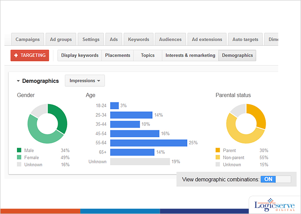Toggle View demographic combinations switch
Image resolution: width=301 pixels, height=214 pixels.
pos(275,179)
